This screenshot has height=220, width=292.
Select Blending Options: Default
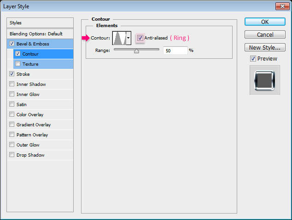click(x=40, y=34)
